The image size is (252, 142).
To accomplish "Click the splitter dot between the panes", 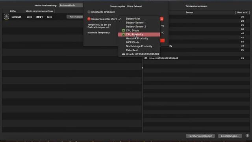I will 142,68.
